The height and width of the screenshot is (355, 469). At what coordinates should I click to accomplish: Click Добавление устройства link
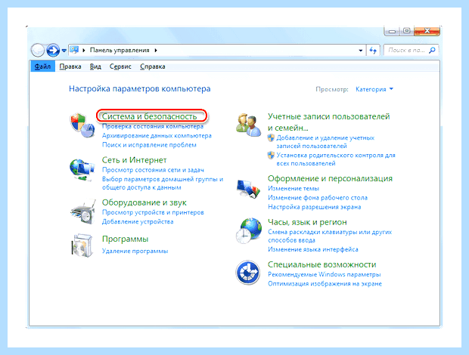tap(138, 221)
